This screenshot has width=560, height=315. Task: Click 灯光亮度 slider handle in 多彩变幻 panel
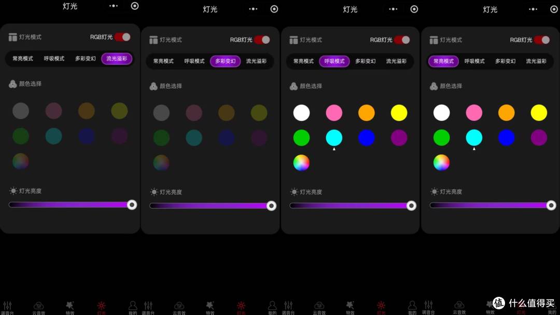[x=271, y=206]
